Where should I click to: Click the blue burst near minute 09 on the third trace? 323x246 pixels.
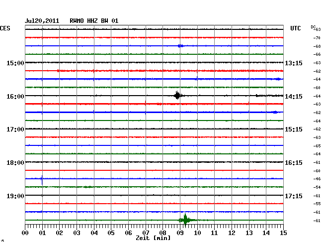coord(180,46)
